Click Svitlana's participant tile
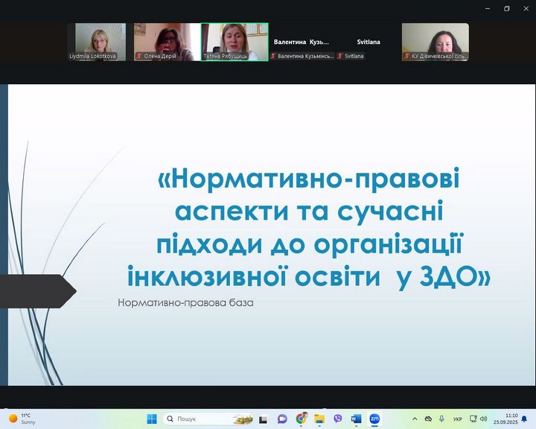The width and height of the screenshot is (536, 429). pyautogui.click(x=368, y=42)
